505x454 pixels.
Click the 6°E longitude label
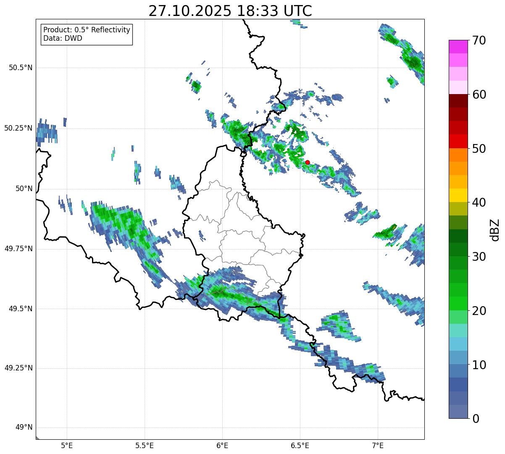222,446
